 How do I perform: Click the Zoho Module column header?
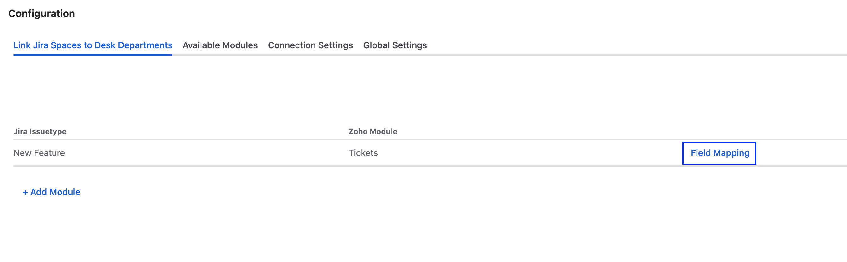tap(373, 131)
